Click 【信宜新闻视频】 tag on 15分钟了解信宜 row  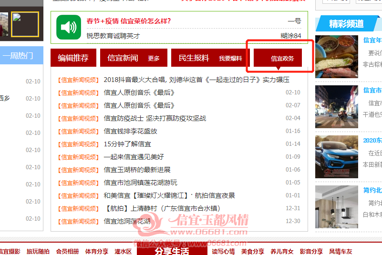78,144
